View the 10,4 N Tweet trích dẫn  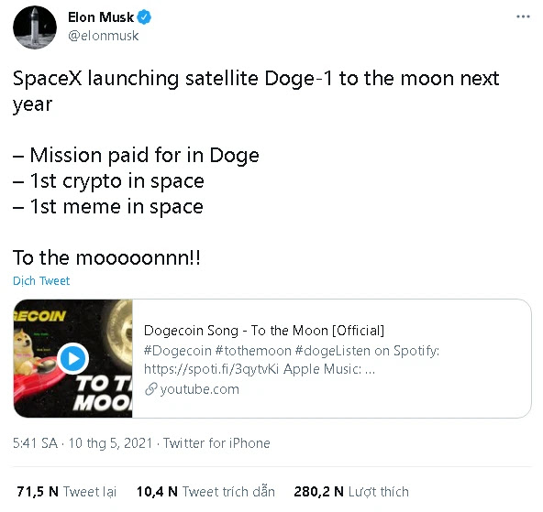(205, 492)
